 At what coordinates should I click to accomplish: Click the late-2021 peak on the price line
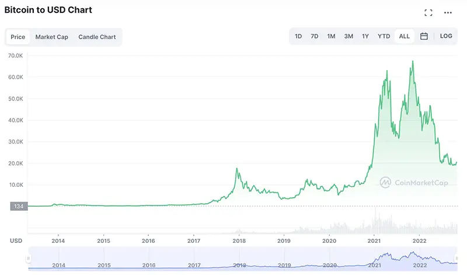pos(413,61)
